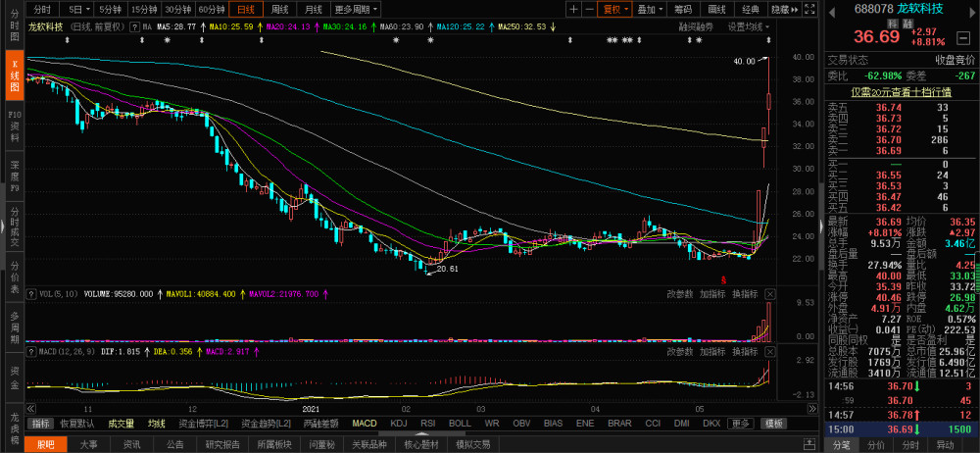This screenshot has width=980, height=453.
Task: Zoom out the chart with minus icon
Action: (x=589, y=10)
